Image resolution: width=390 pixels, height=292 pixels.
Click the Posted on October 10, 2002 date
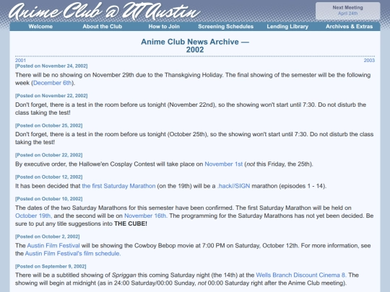(49, 199)
